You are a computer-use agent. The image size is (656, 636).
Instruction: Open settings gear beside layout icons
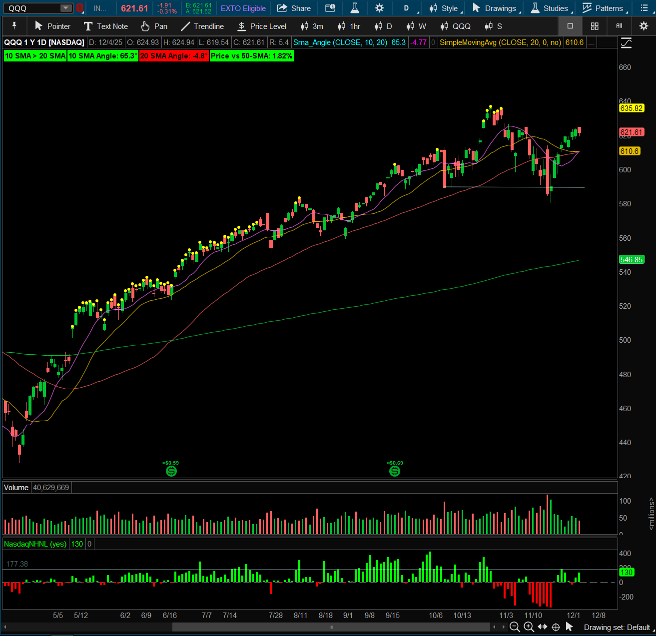tap(644, 26)
